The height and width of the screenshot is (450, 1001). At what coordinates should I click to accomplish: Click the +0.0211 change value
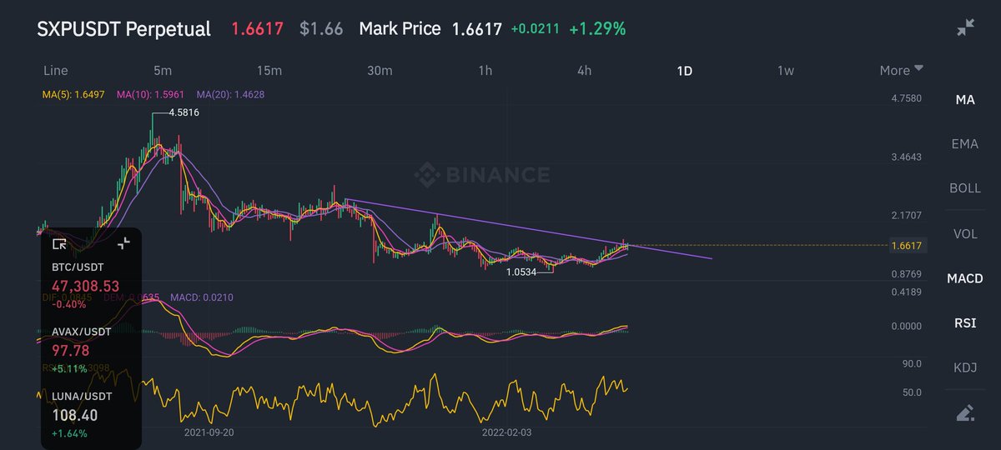pyautogui.click(x=537, y=29)
